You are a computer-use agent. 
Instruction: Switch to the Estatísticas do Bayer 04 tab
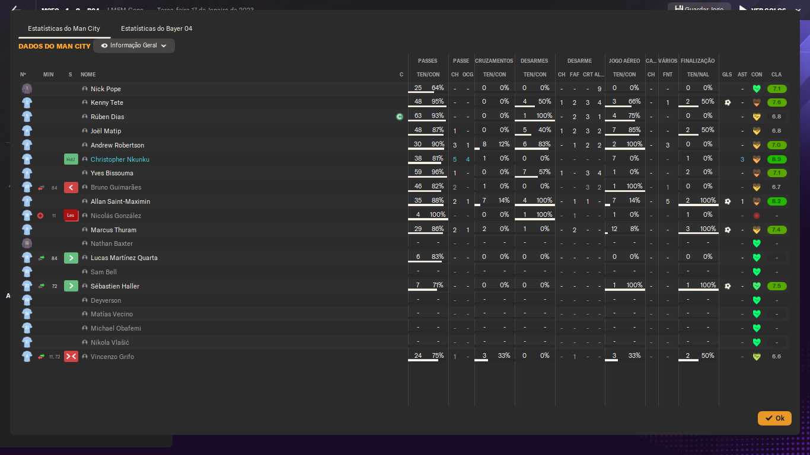[x=157, y=28]
